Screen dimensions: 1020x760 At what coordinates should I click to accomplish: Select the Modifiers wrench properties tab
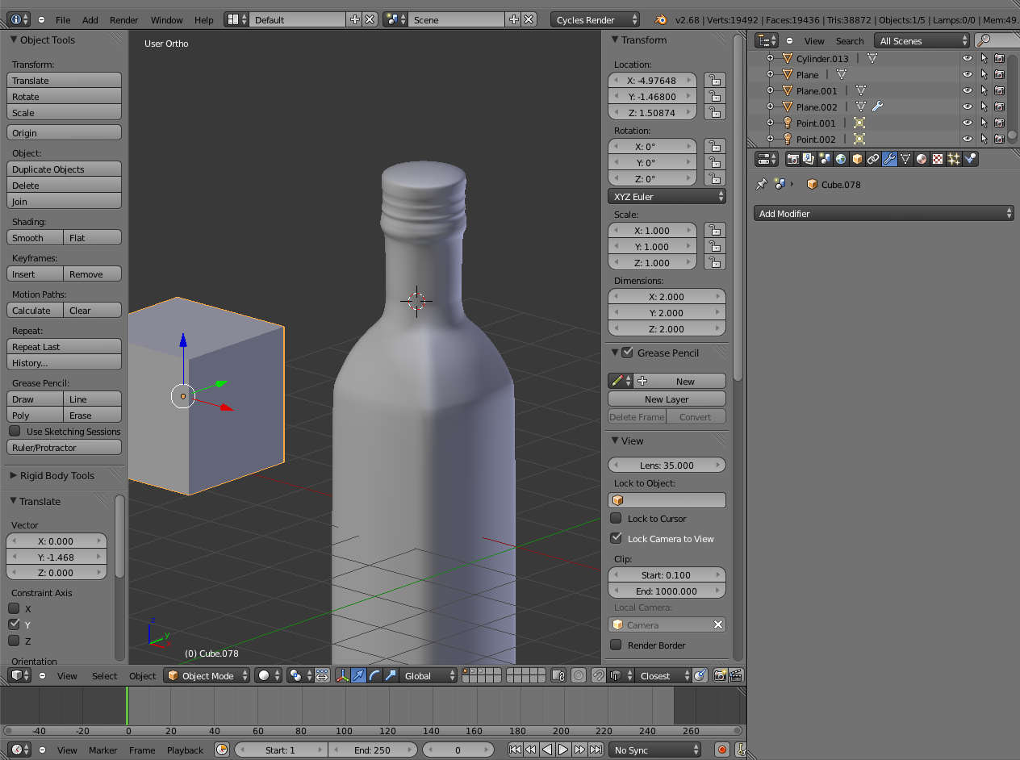pos(889,159)
